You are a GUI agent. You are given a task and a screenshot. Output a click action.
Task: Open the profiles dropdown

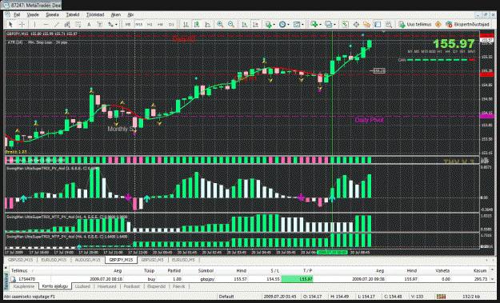click(330, 24)
